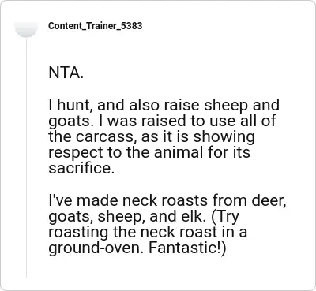
Task: Click the commenter's gray avatar icon
Action: [26, 29]
